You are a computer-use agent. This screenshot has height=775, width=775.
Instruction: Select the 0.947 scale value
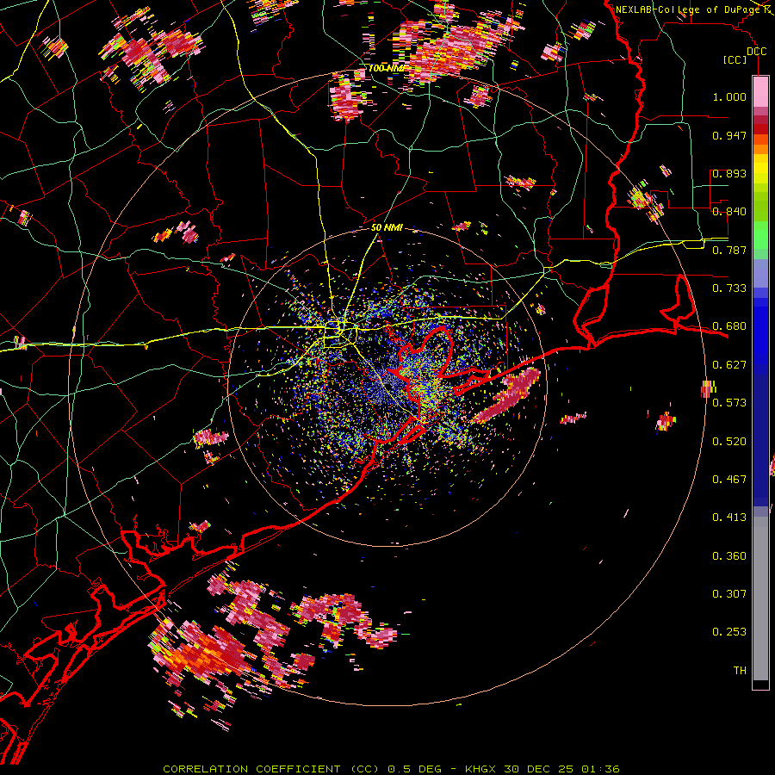coord(729,135)
